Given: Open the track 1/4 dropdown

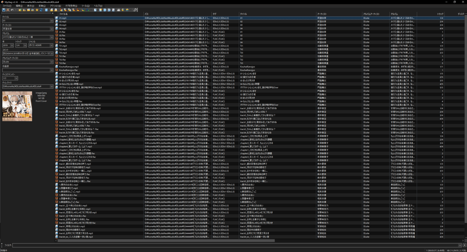Looking at the screenshot, I should [x=25, y=46].
